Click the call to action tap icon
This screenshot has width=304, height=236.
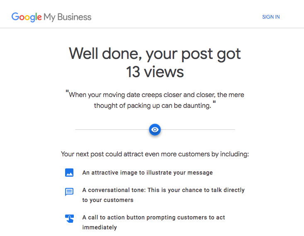69,218
